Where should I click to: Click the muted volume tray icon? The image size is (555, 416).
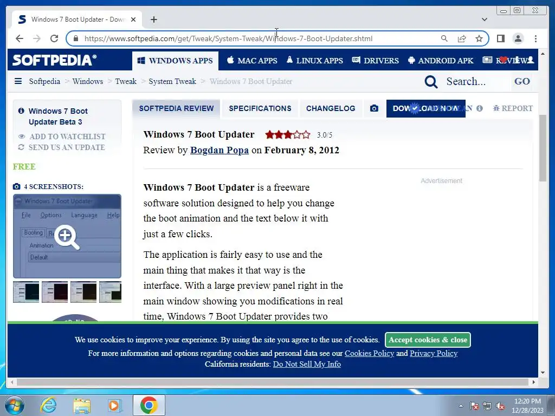(500, 406)
